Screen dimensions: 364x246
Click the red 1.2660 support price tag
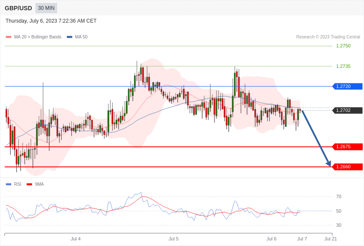pyautogui.click(x=348, y=167)
